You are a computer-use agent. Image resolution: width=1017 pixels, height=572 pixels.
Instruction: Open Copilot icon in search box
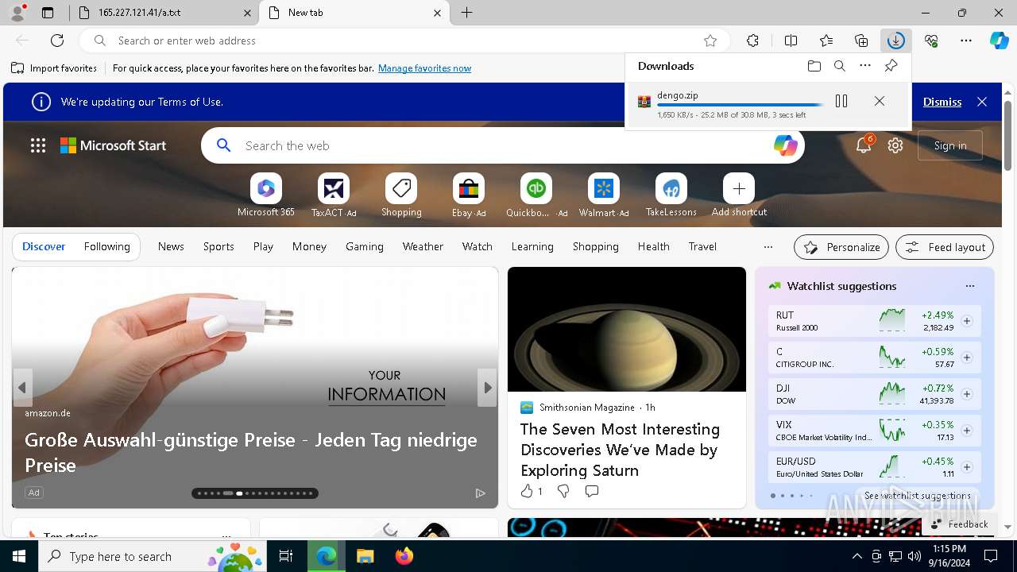[x=785, y=145]
